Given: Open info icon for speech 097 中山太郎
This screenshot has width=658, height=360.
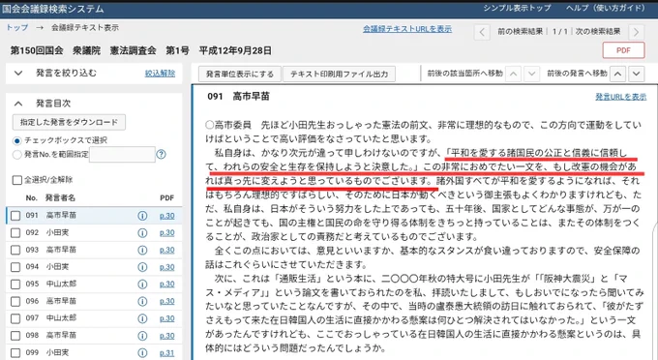Looking at the screenshot, I should 142,318.
